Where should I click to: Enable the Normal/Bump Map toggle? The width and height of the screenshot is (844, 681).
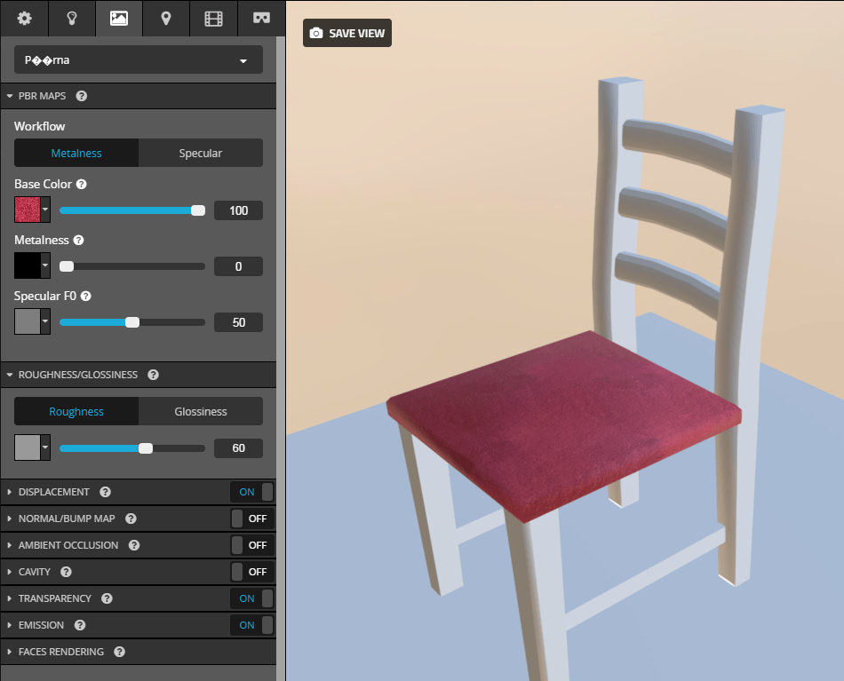pos(252,519)
